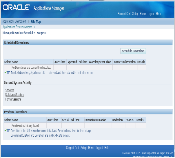
Task: Open Help from the top header
Action: coord(158,14)
